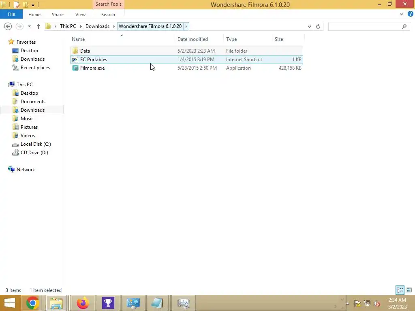The image size is (415, 311).
Task: Select Network in navigation pane
Action: tap(26, 170)
